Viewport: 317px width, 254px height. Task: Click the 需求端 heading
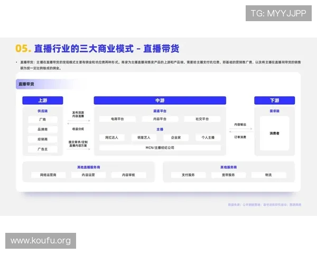point(275,111)
